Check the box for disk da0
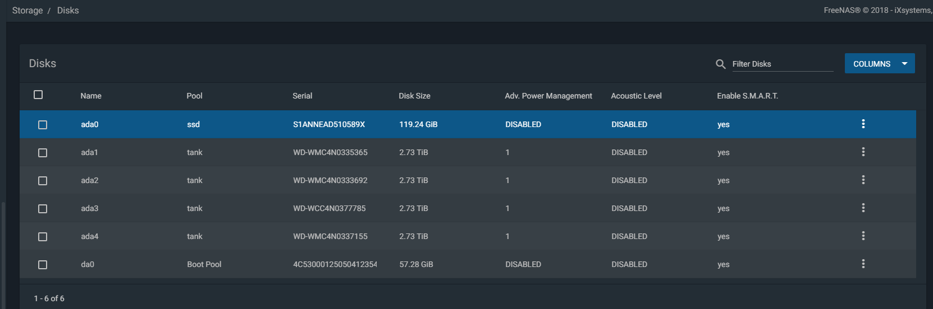This screenshot has height=309, width=933. tap(43, 265)
